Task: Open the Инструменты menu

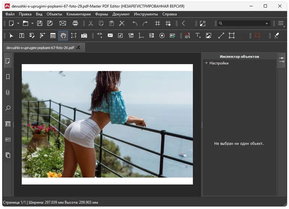Action: (146, 14)
